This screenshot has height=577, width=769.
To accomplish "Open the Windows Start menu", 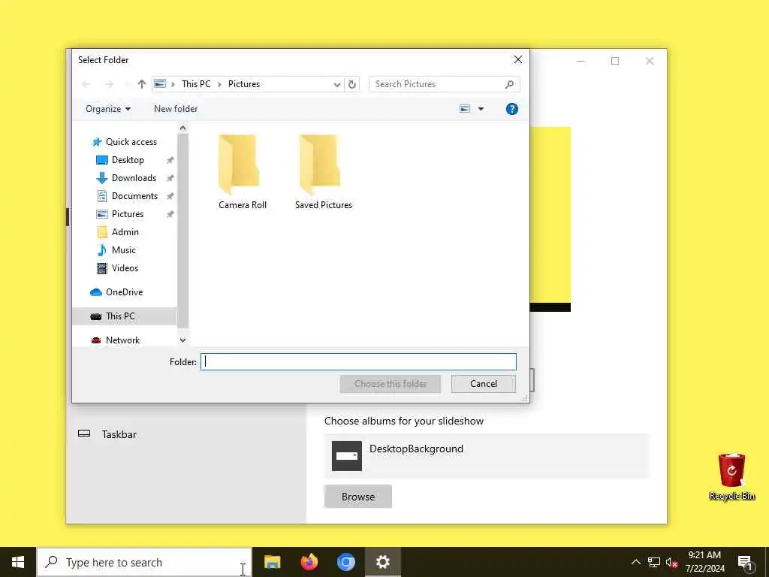I will click(18, 562).
